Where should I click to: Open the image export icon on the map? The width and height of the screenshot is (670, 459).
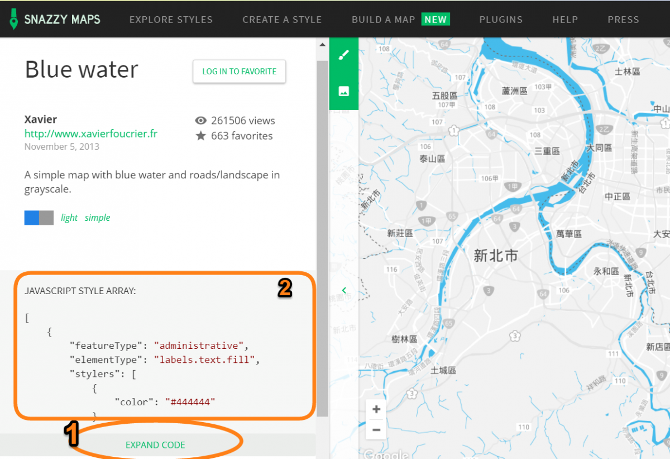click(343, 91)
